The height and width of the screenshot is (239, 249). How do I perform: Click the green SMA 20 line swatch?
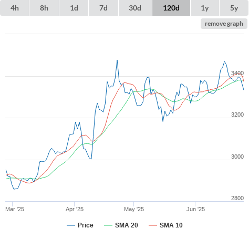(x=108, y=225)
